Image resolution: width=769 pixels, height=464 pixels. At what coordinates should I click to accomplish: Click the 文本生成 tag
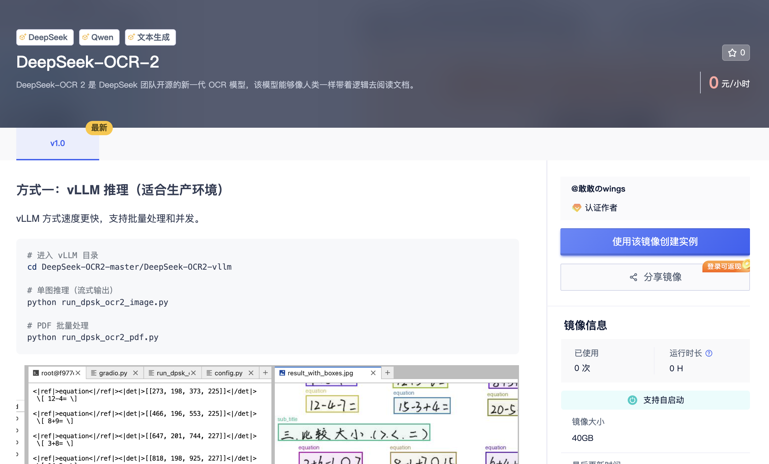[x=150, y=37]
